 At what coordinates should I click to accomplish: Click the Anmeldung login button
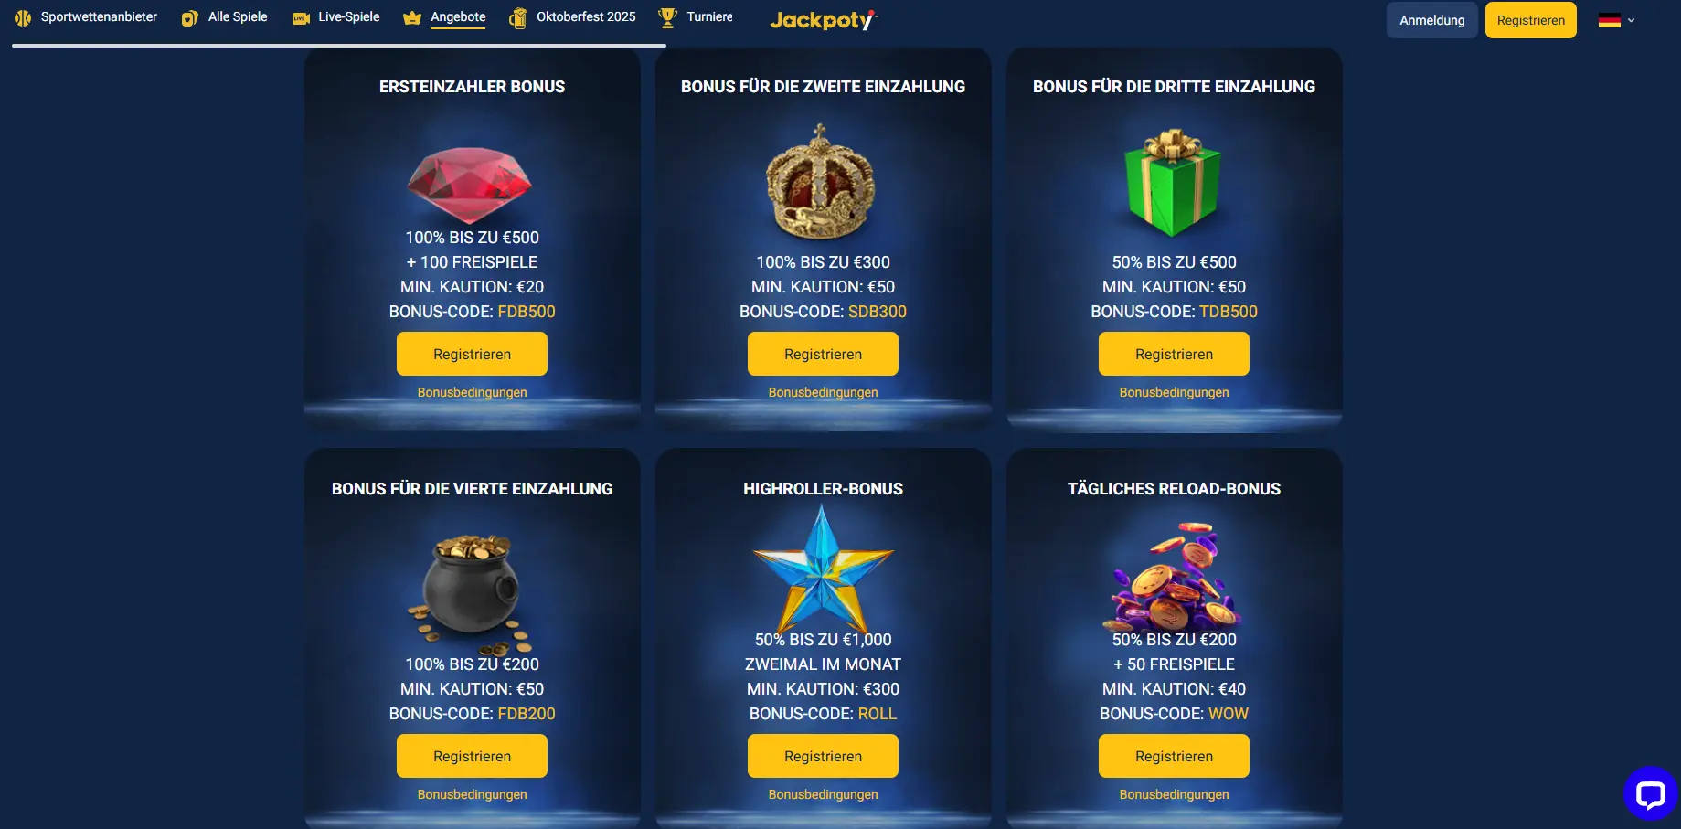coord(1432,20)
